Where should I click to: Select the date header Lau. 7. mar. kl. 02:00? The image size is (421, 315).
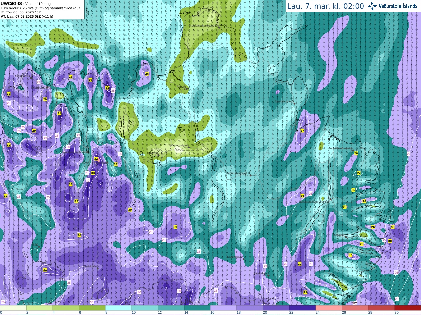point(326,6)
